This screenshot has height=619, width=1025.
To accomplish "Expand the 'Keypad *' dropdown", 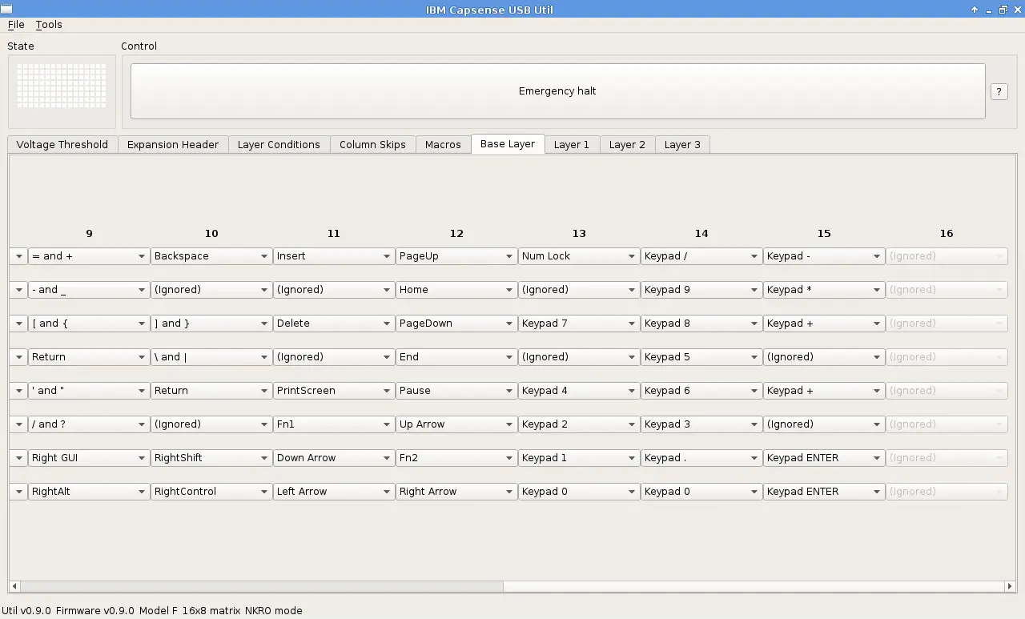I will pos(823,290).
